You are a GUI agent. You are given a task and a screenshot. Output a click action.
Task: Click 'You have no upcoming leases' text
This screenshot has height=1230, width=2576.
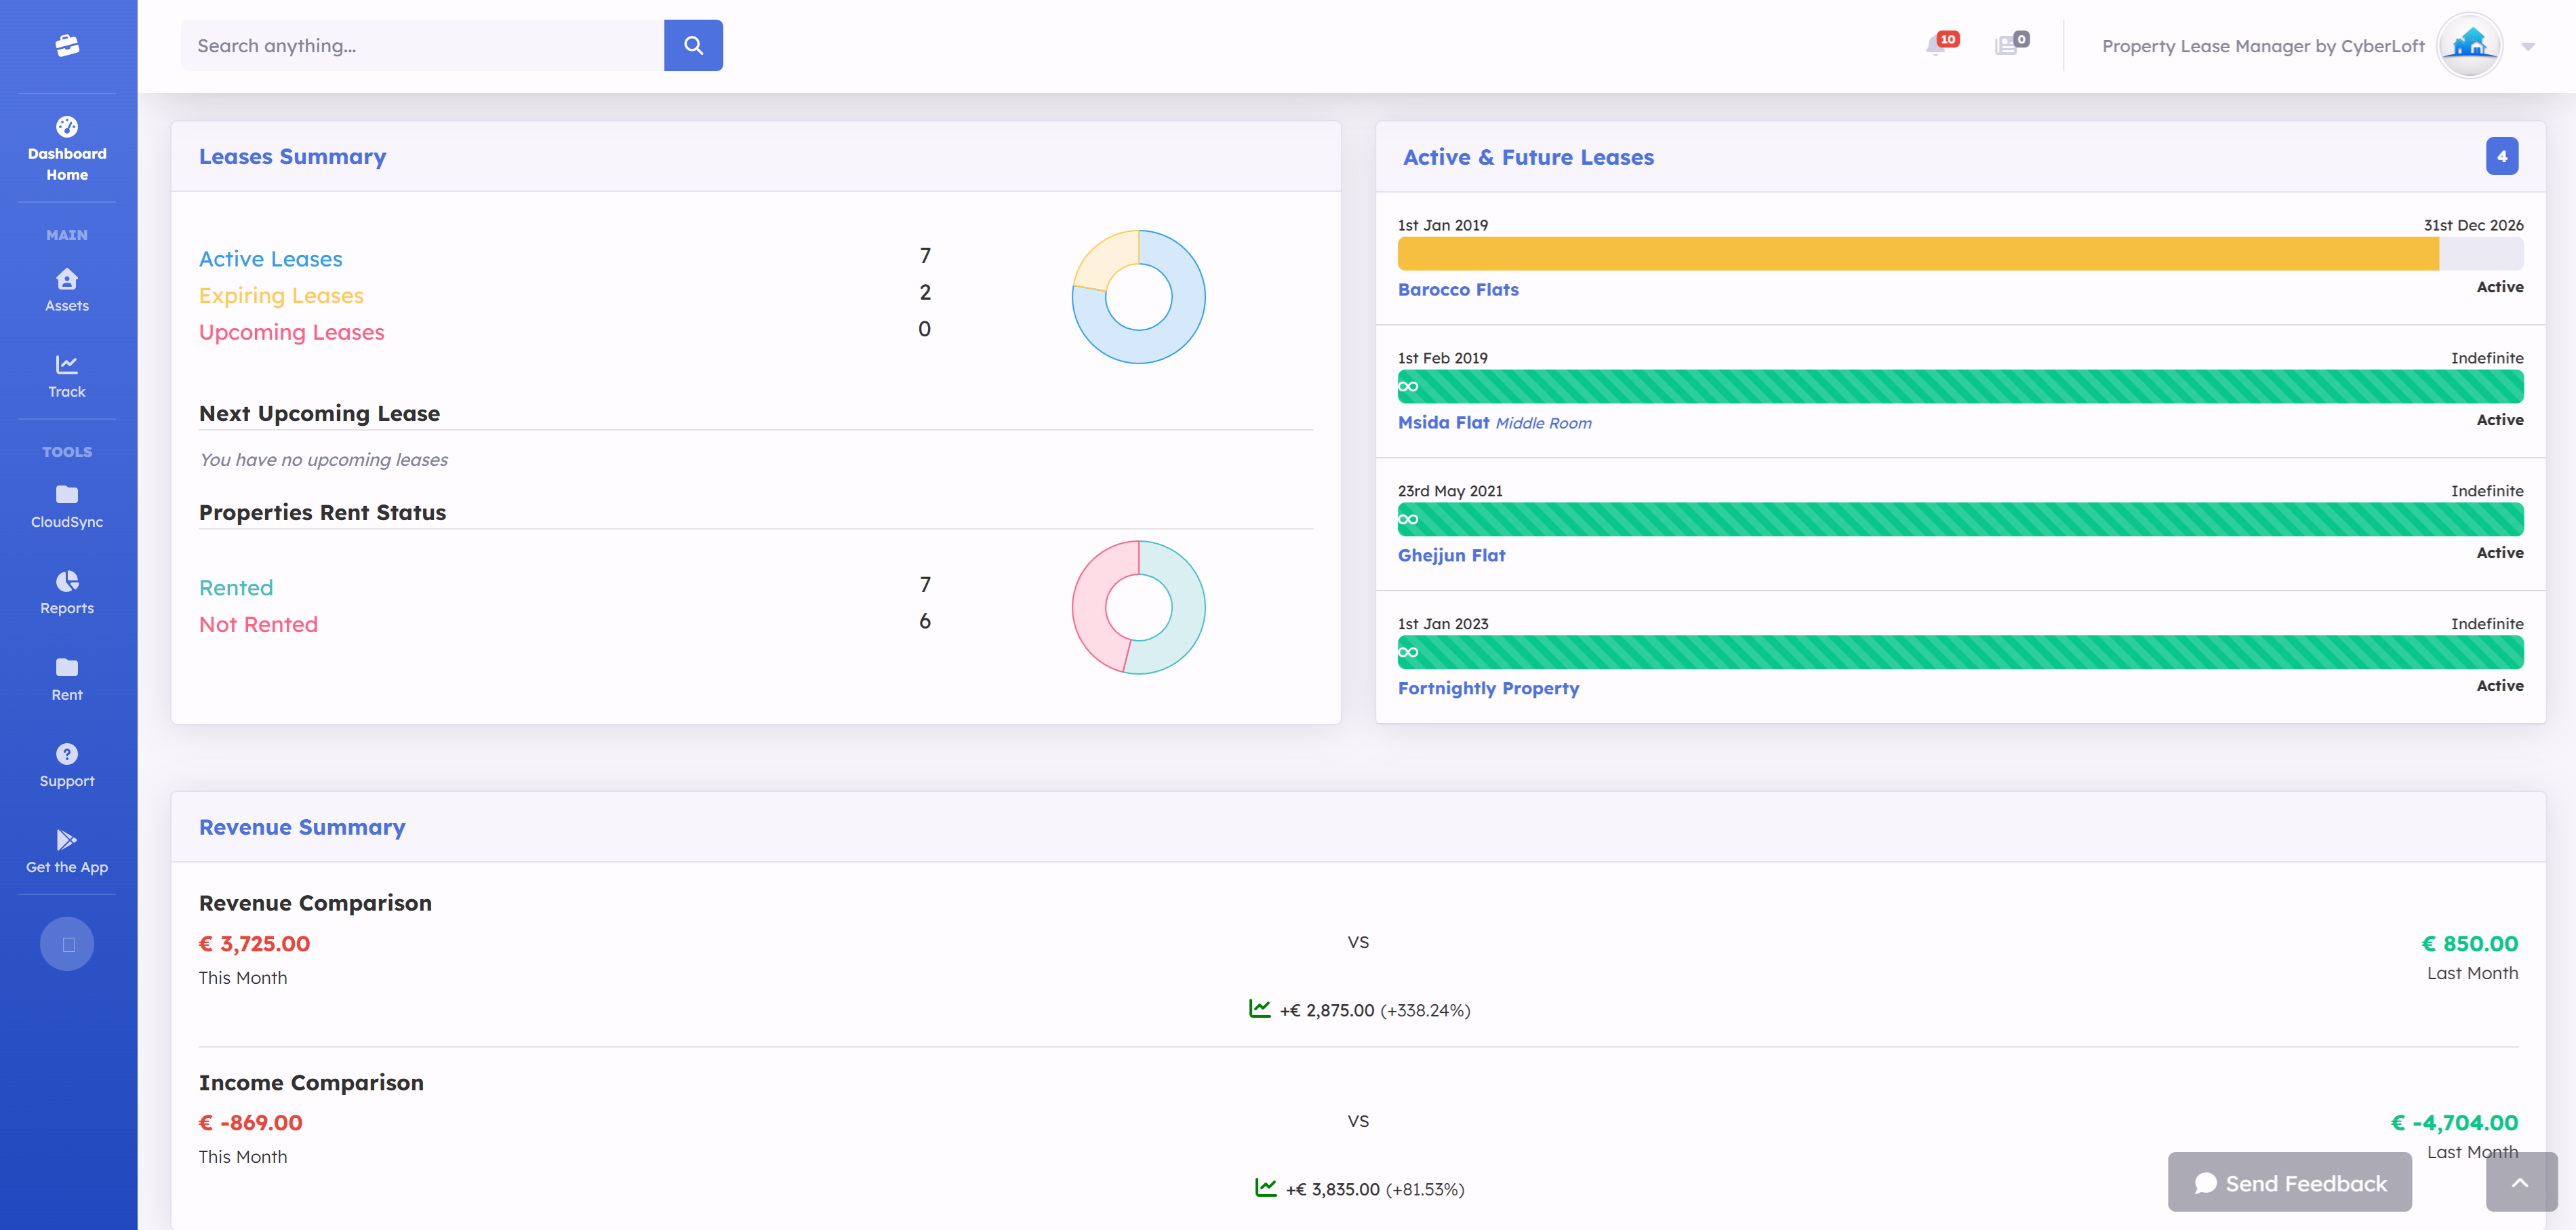[323, 460]
